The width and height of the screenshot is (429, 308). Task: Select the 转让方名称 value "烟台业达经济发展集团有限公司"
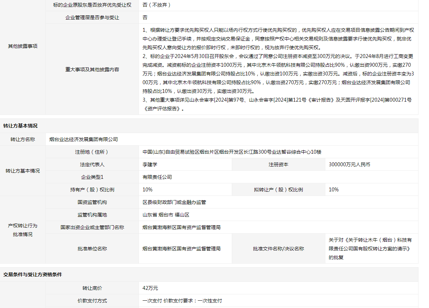(84, 139)
